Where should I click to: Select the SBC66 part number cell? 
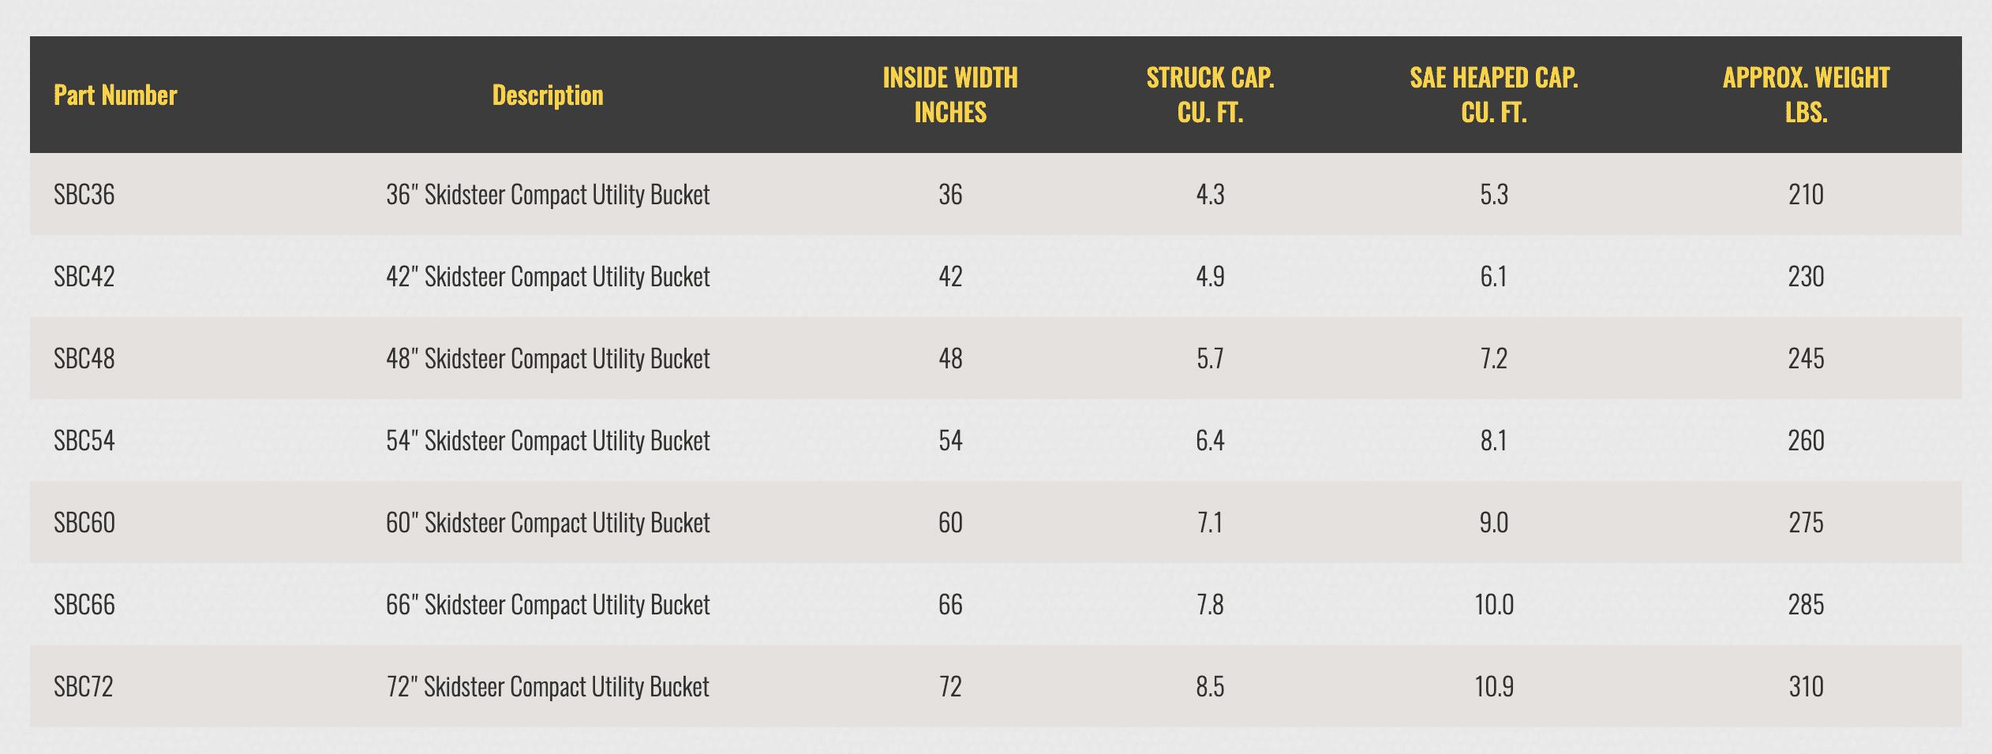(84, 605)
